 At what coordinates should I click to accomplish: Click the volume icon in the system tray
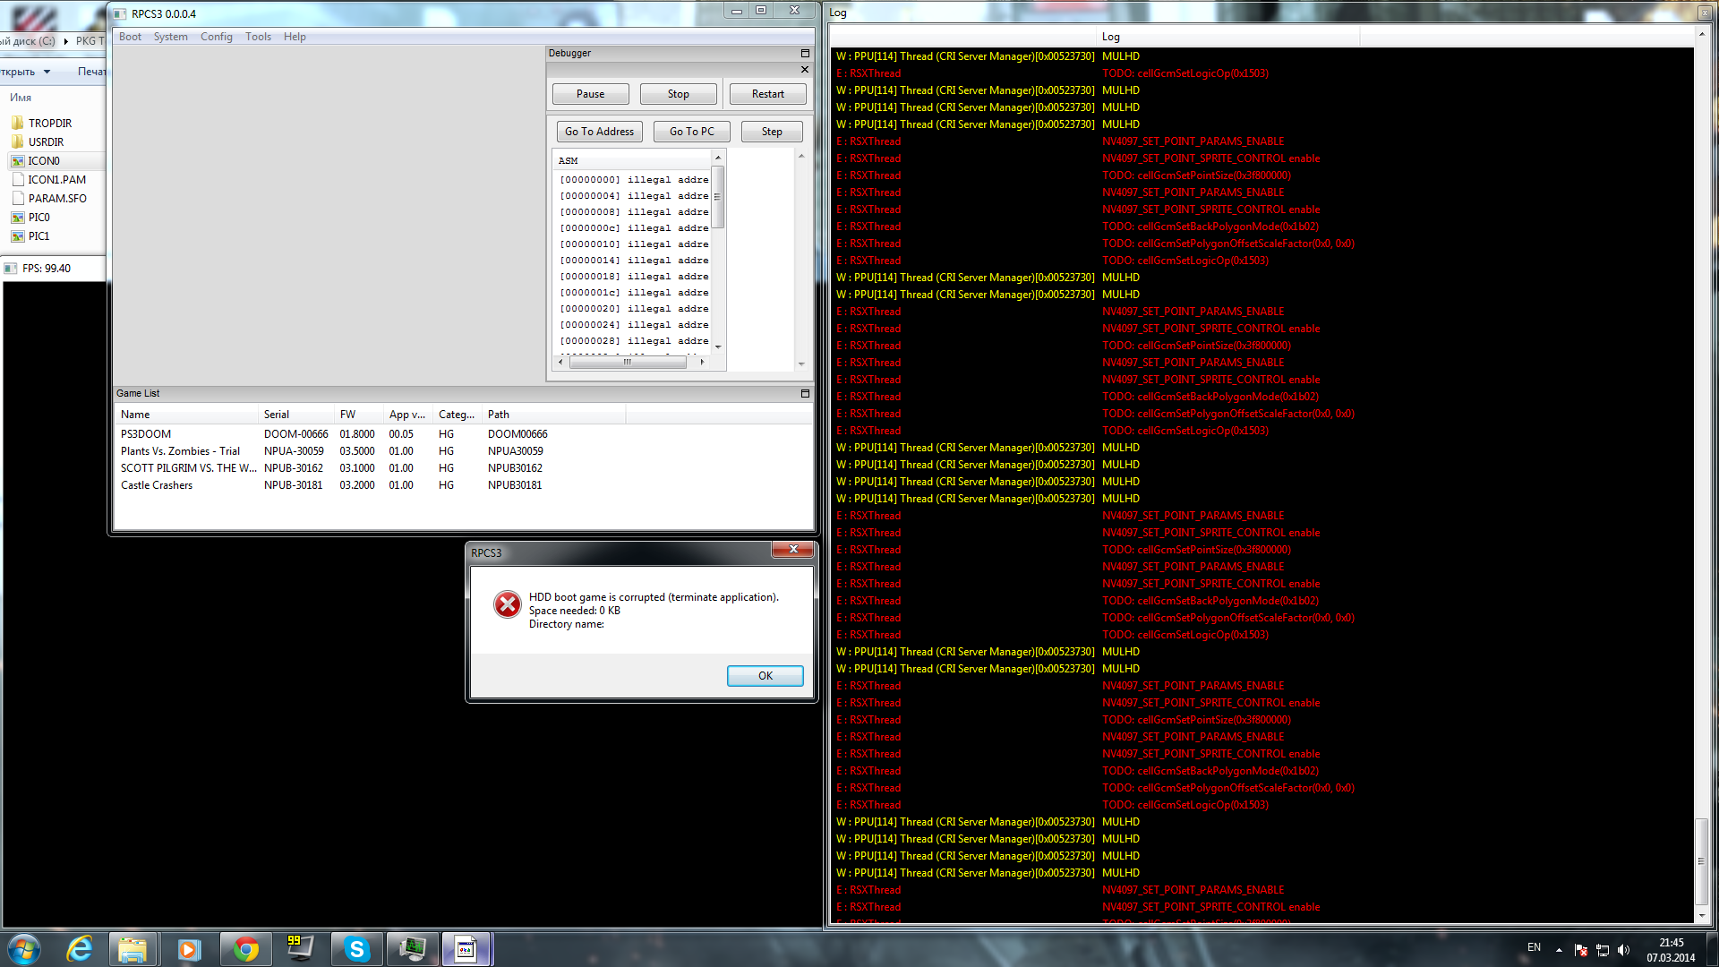point(1624,950)
